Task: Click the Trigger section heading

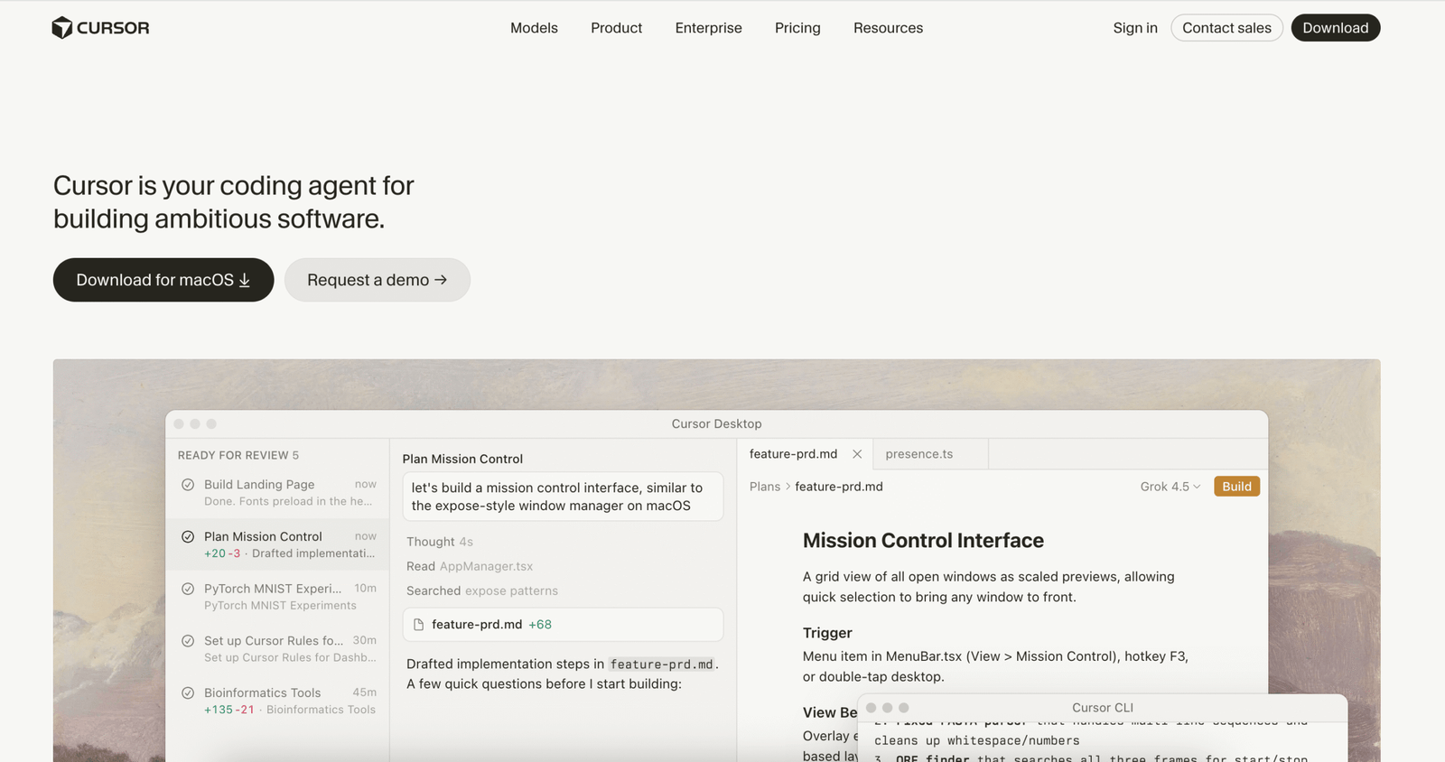Action: [x=827, y=633]
